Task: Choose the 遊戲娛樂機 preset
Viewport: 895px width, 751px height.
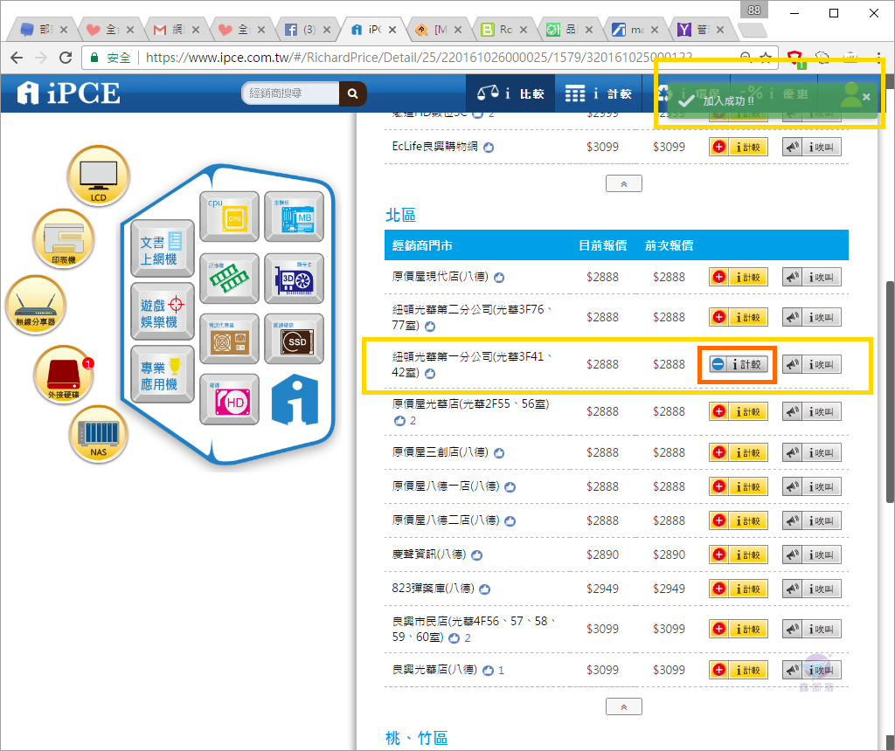Action: coord(163,312)
